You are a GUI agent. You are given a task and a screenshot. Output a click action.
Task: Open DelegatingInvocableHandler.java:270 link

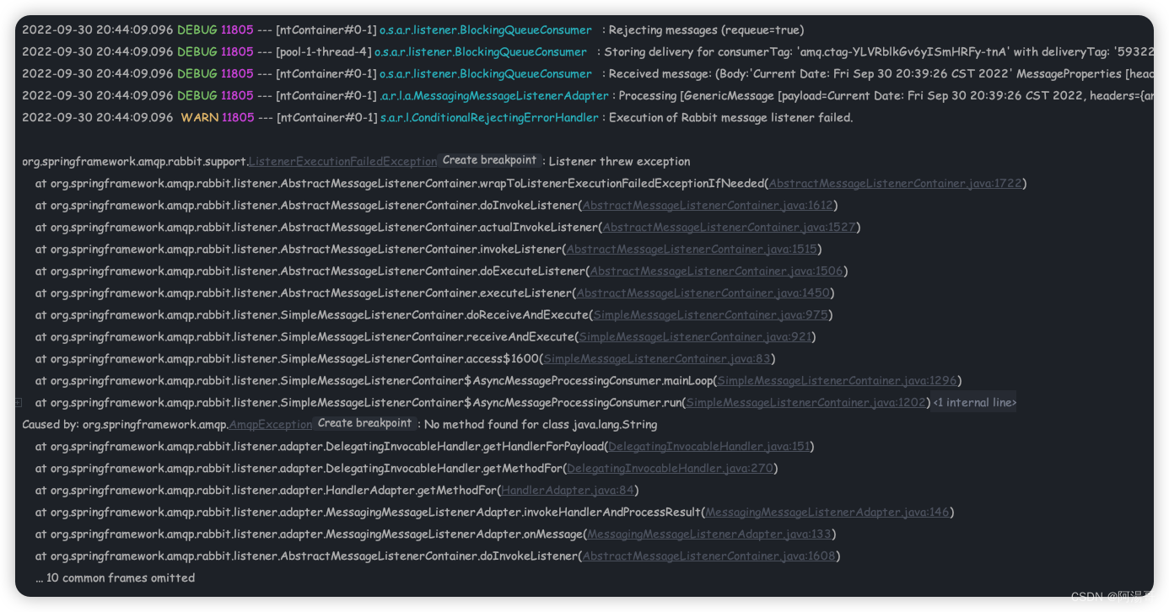point(670,468)
